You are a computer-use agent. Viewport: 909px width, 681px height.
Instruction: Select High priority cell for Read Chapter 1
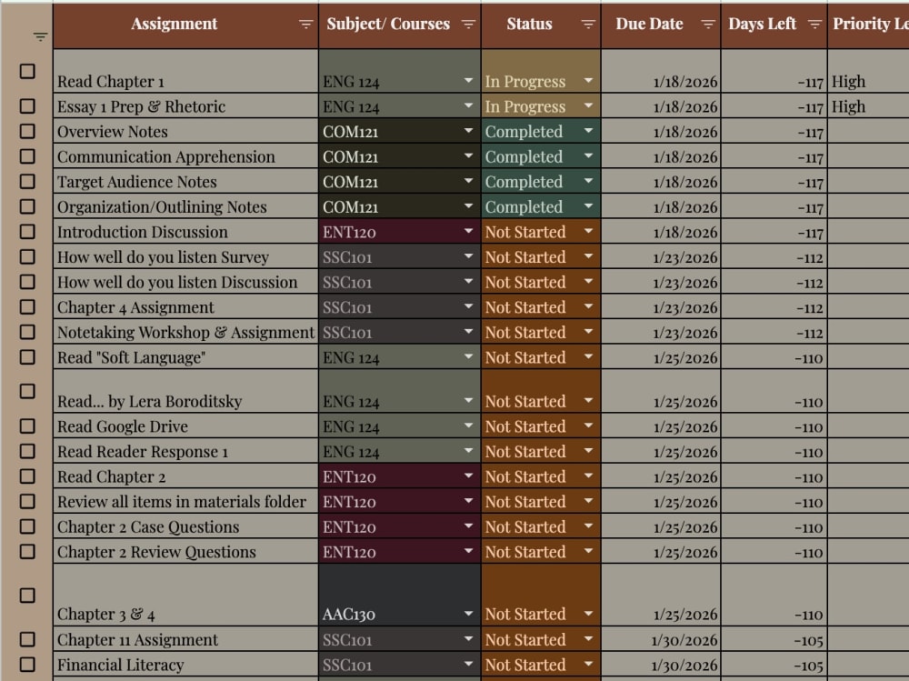point(868,71)
